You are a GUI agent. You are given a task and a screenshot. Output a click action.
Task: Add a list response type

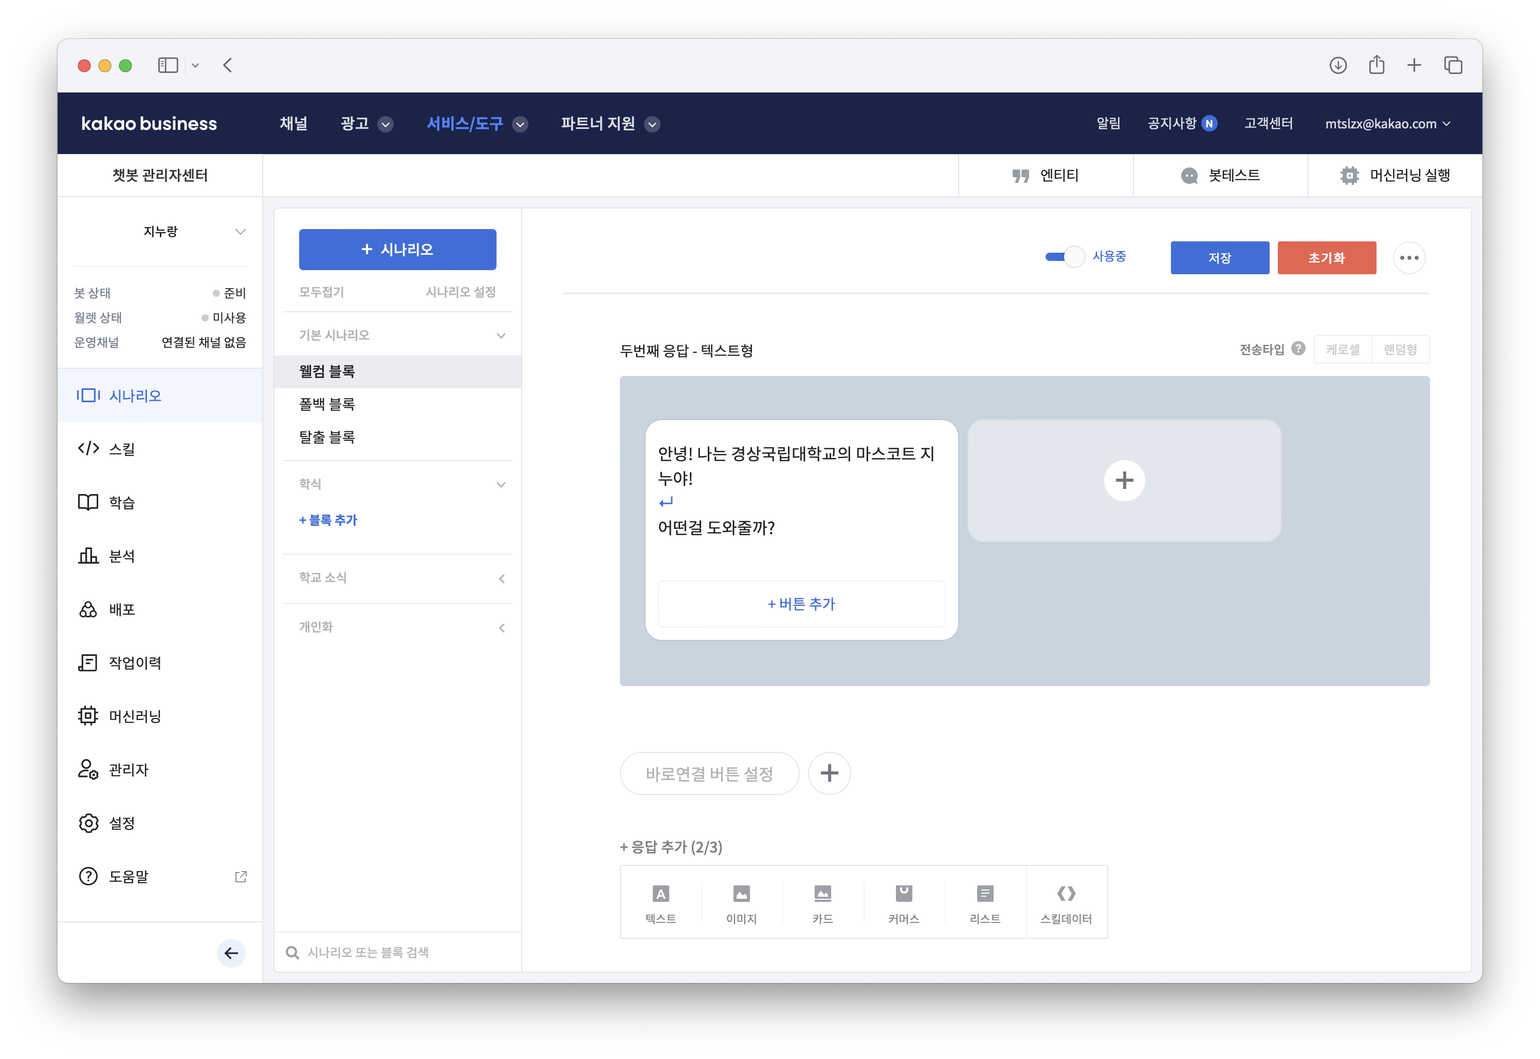tap(984, 902)
